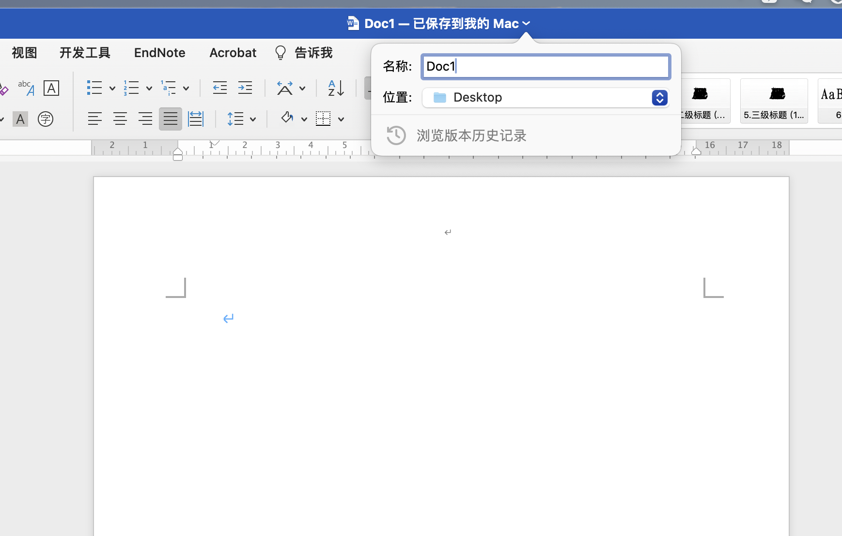This screenshot has height=536, width=842.
Task: Expand line spacing options arrow
Action: pos(253,119)
